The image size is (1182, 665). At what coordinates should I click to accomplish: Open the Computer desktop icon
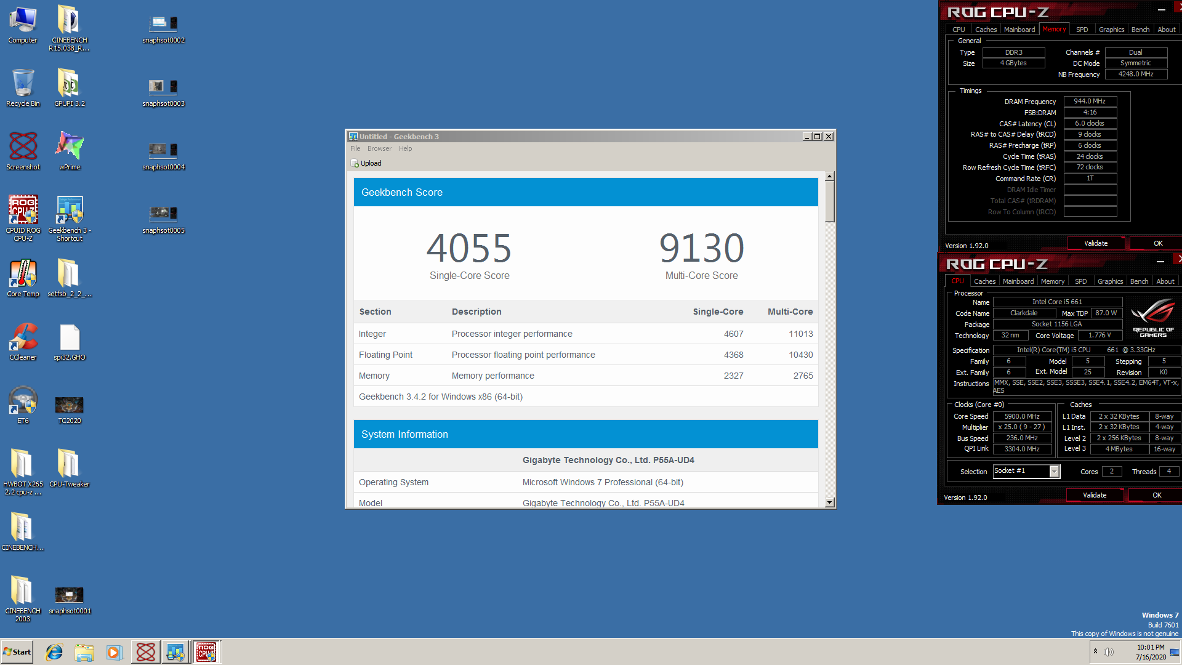pyautogui.click(x=23, y=25)
